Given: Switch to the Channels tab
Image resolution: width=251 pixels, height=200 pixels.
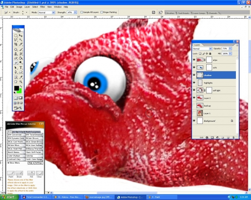Looking at the screenshot, I should (213, 13).
